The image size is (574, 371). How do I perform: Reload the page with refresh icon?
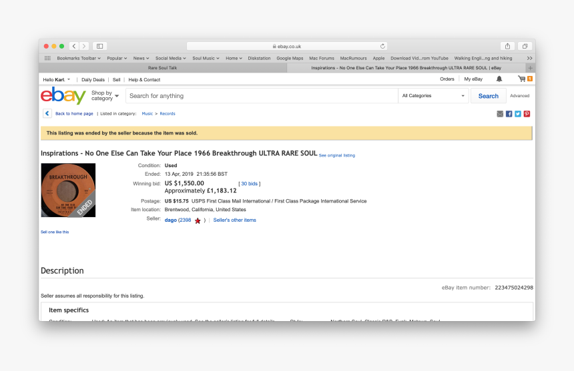(382, 46)
